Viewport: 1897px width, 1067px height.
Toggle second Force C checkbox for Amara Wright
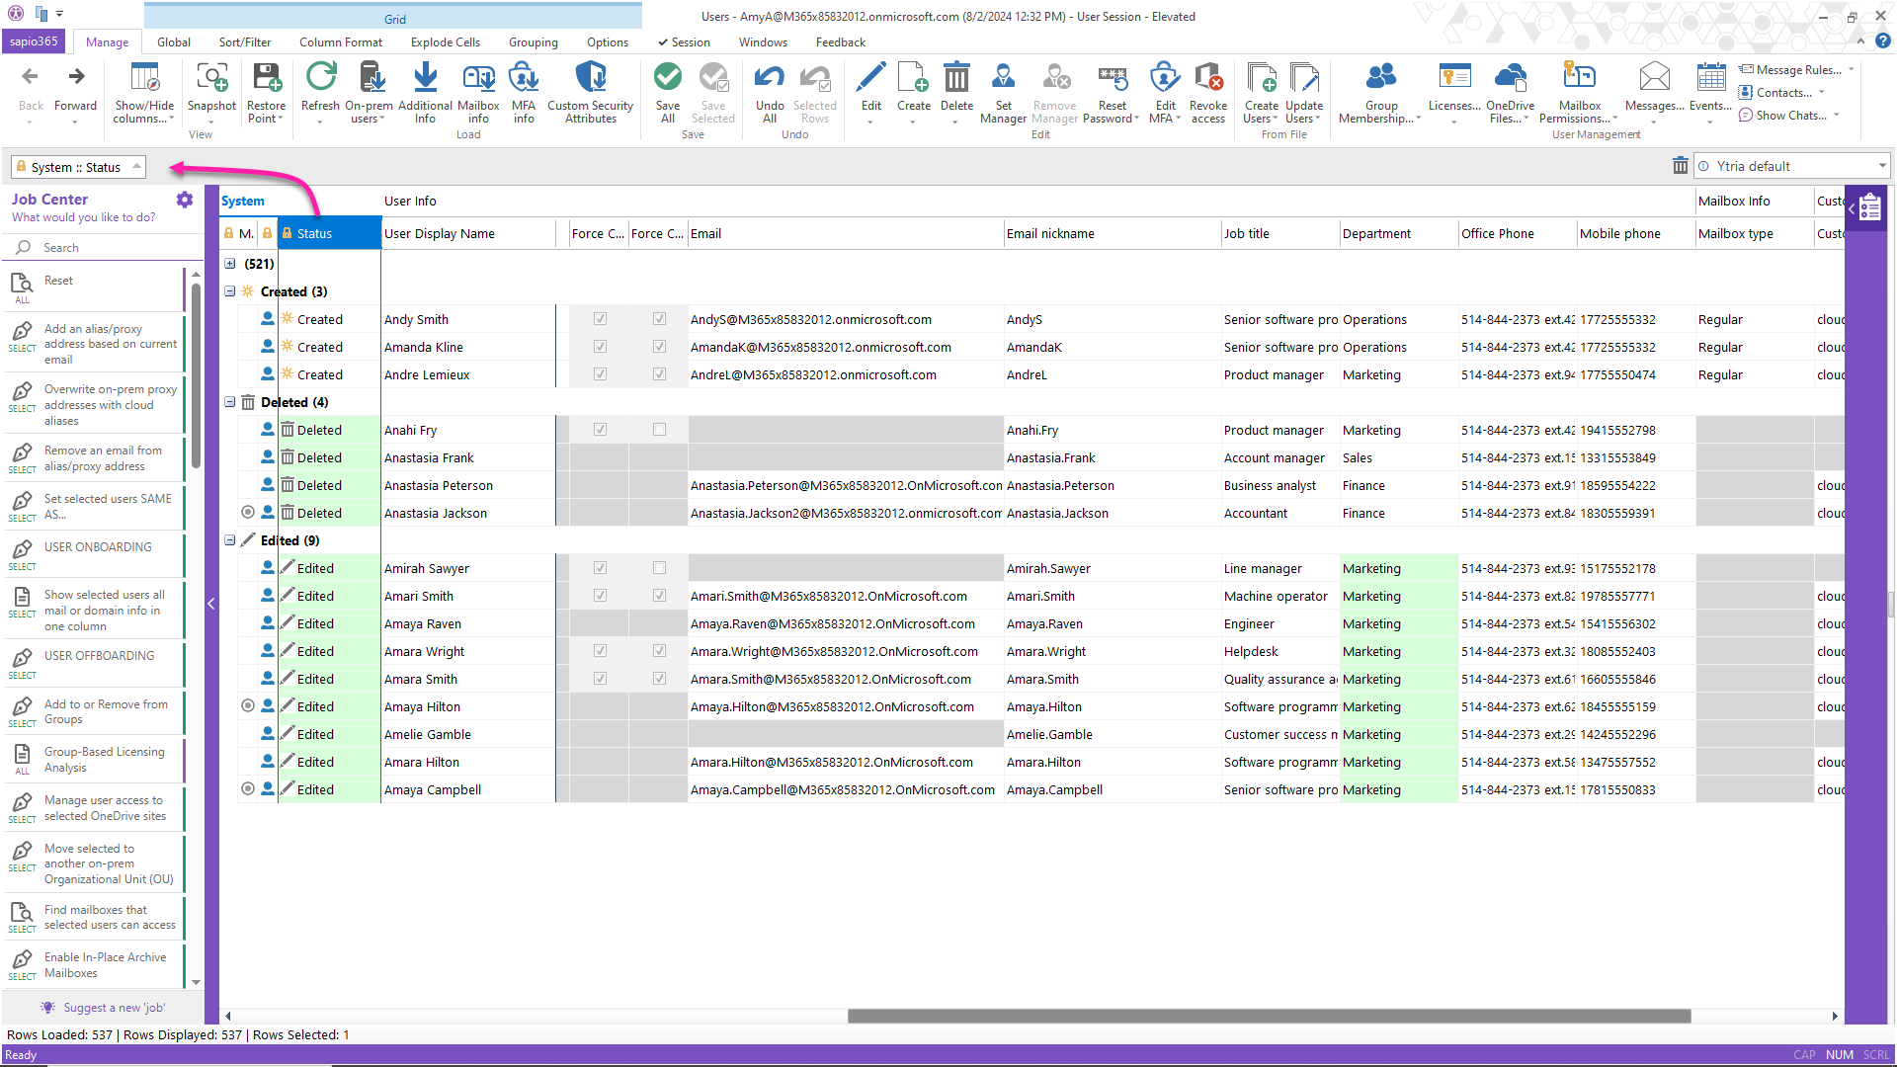point(659,651)
